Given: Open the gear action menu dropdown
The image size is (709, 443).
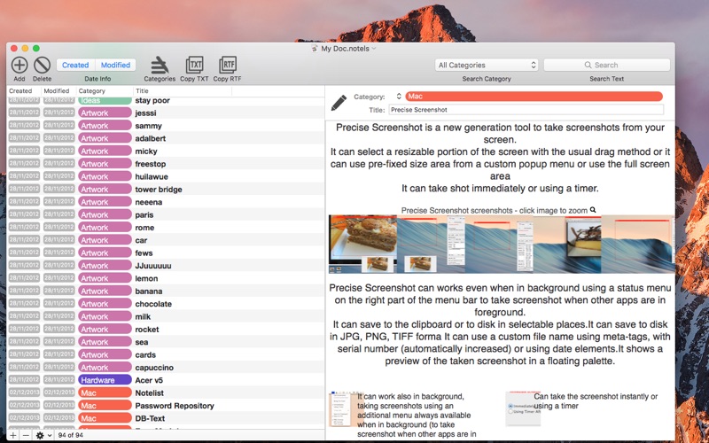Looking at the screenshot, I should tap(43, 436).
